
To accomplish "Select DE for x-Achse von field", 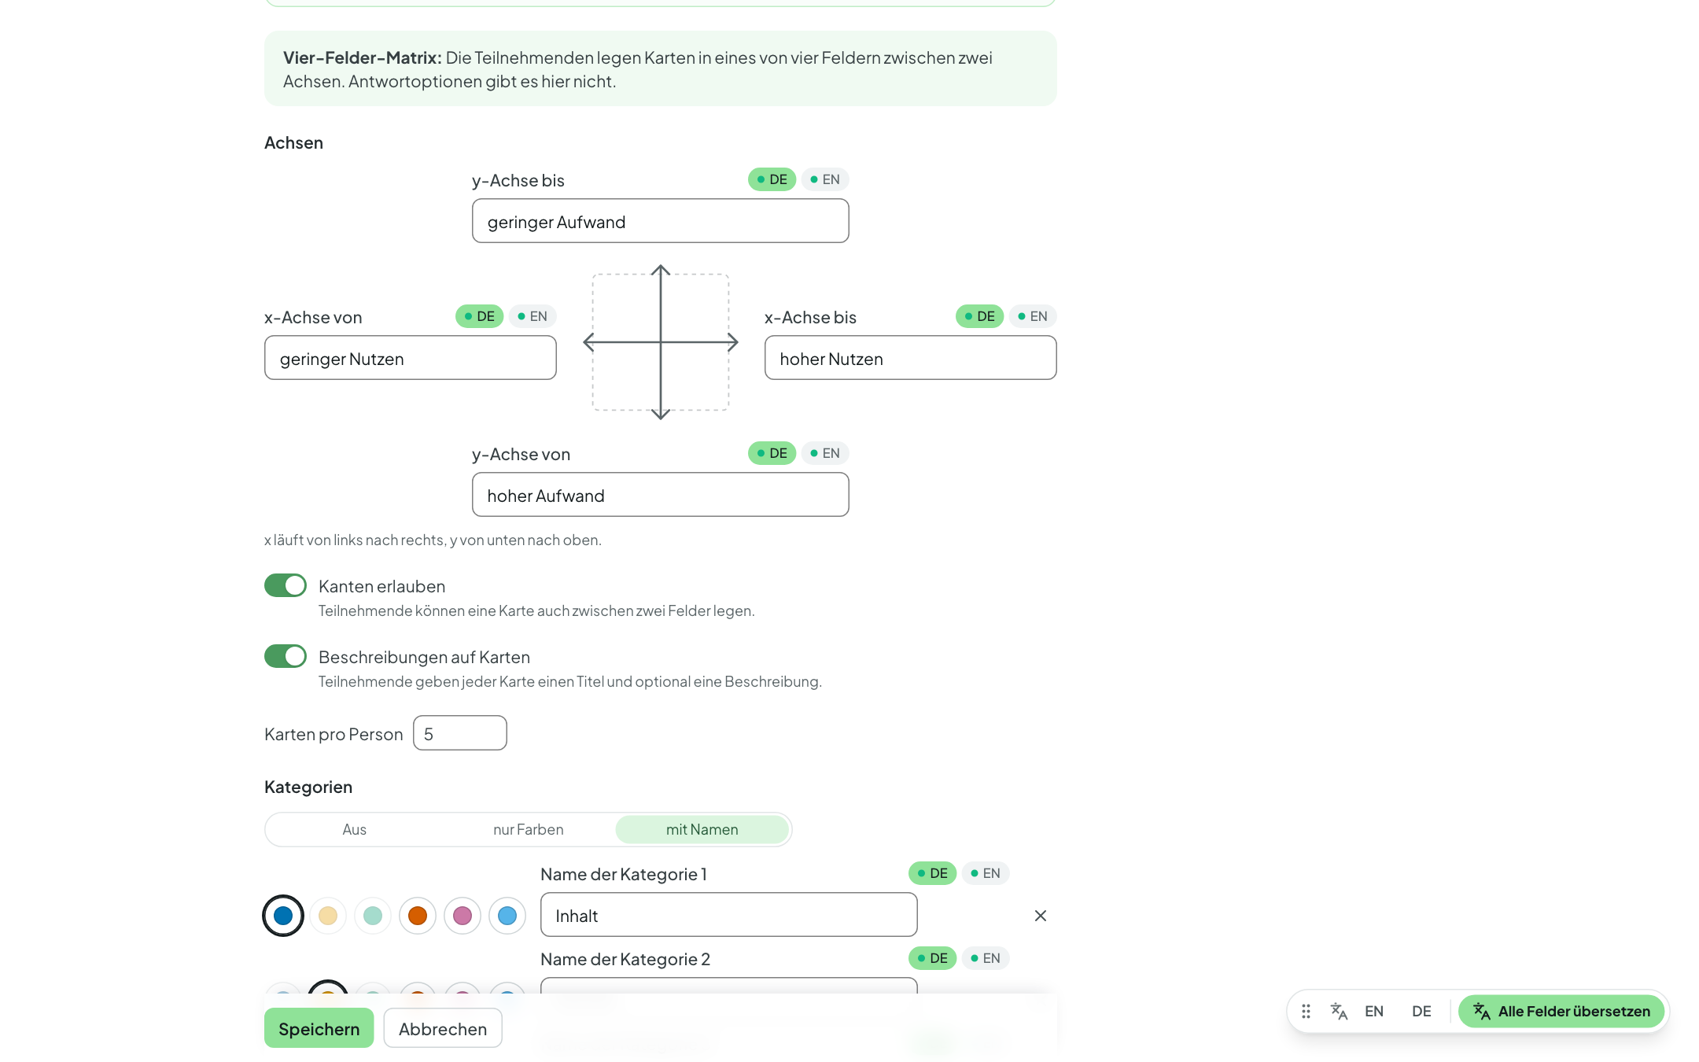I will click(479, 316).
